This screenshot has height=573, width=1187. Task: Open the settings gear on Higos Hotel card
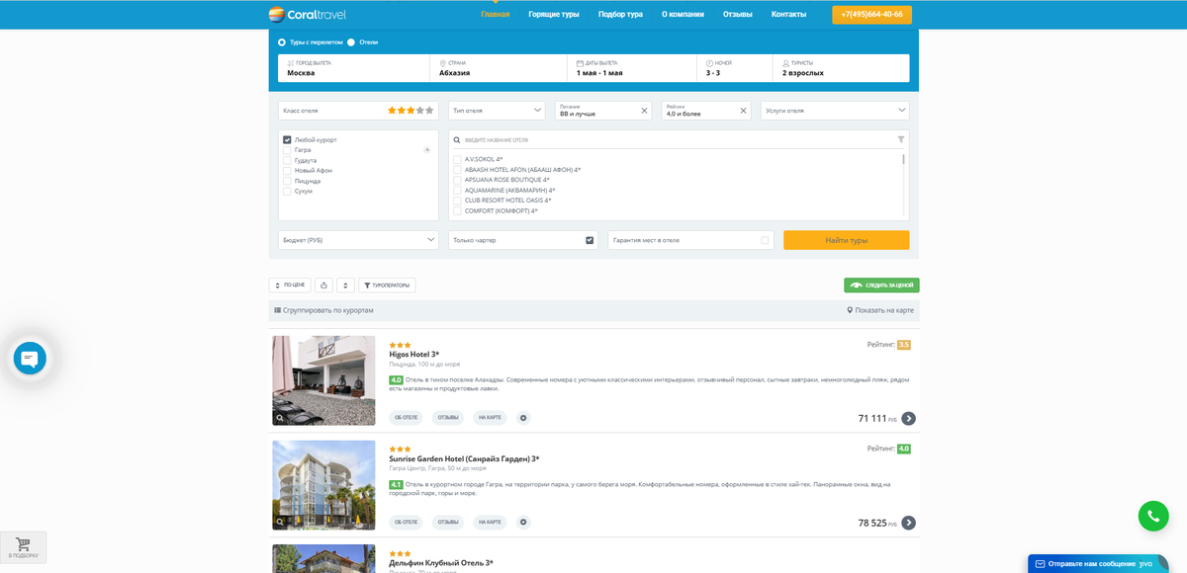(x=523, y=418)
